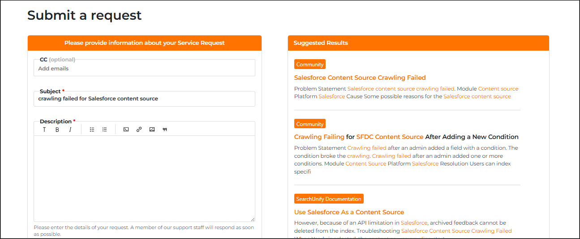
Task: Click the Subject input field
Action: (x=144, y=99)
